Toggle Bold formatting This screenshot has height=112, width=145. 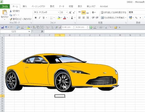pyautogui.click(x=36, y=18)
